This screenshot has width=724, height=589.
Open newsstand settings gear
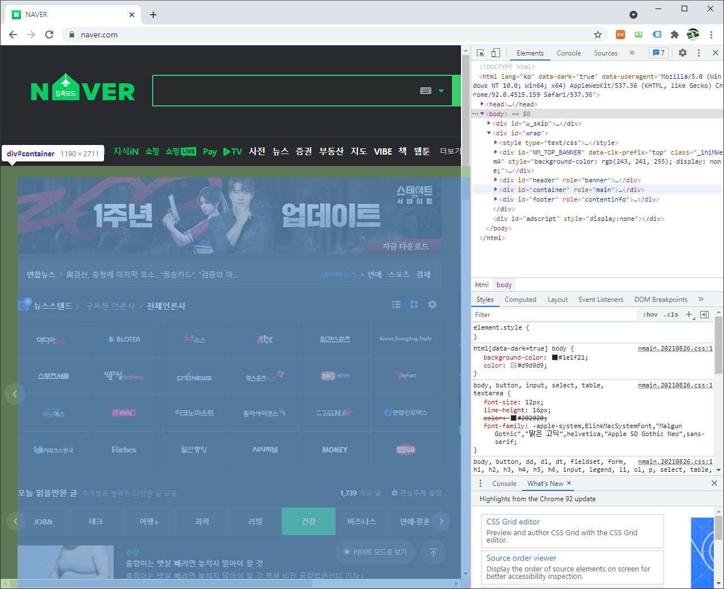coord(432,305)
